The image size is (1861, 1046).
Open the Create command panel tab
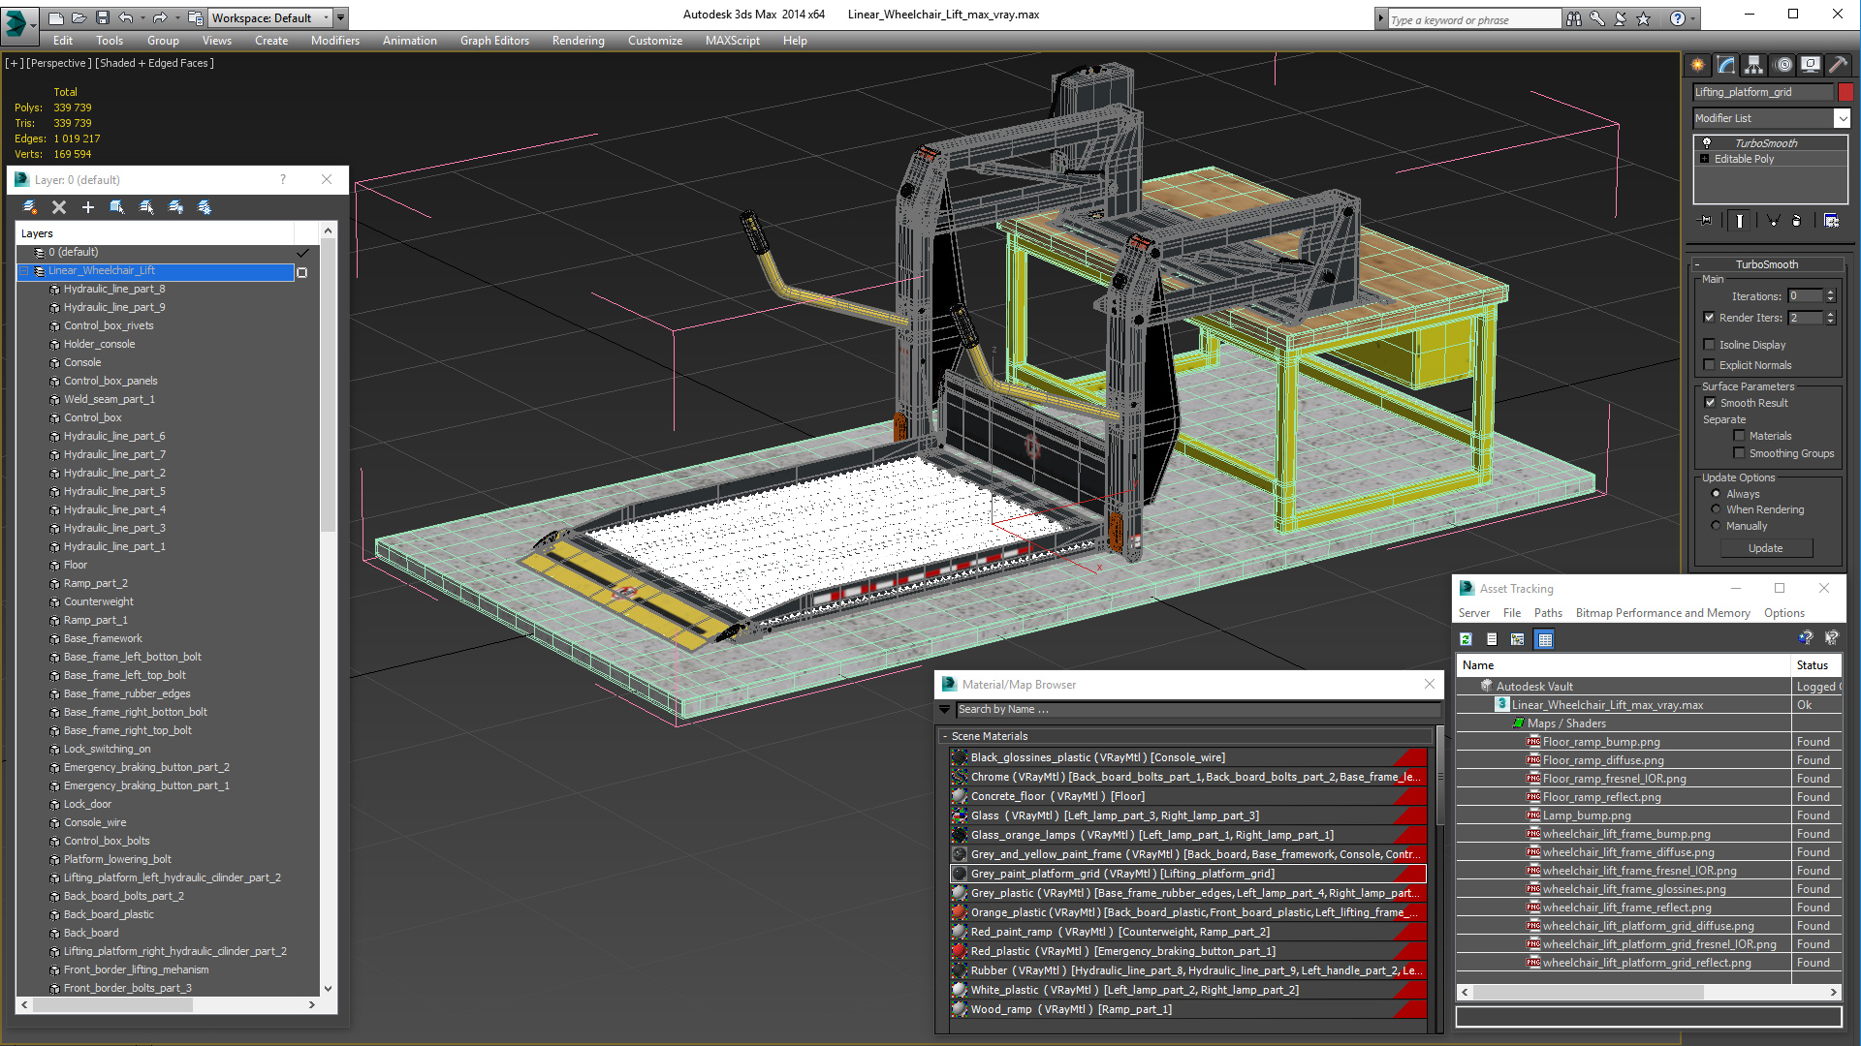1698,65
